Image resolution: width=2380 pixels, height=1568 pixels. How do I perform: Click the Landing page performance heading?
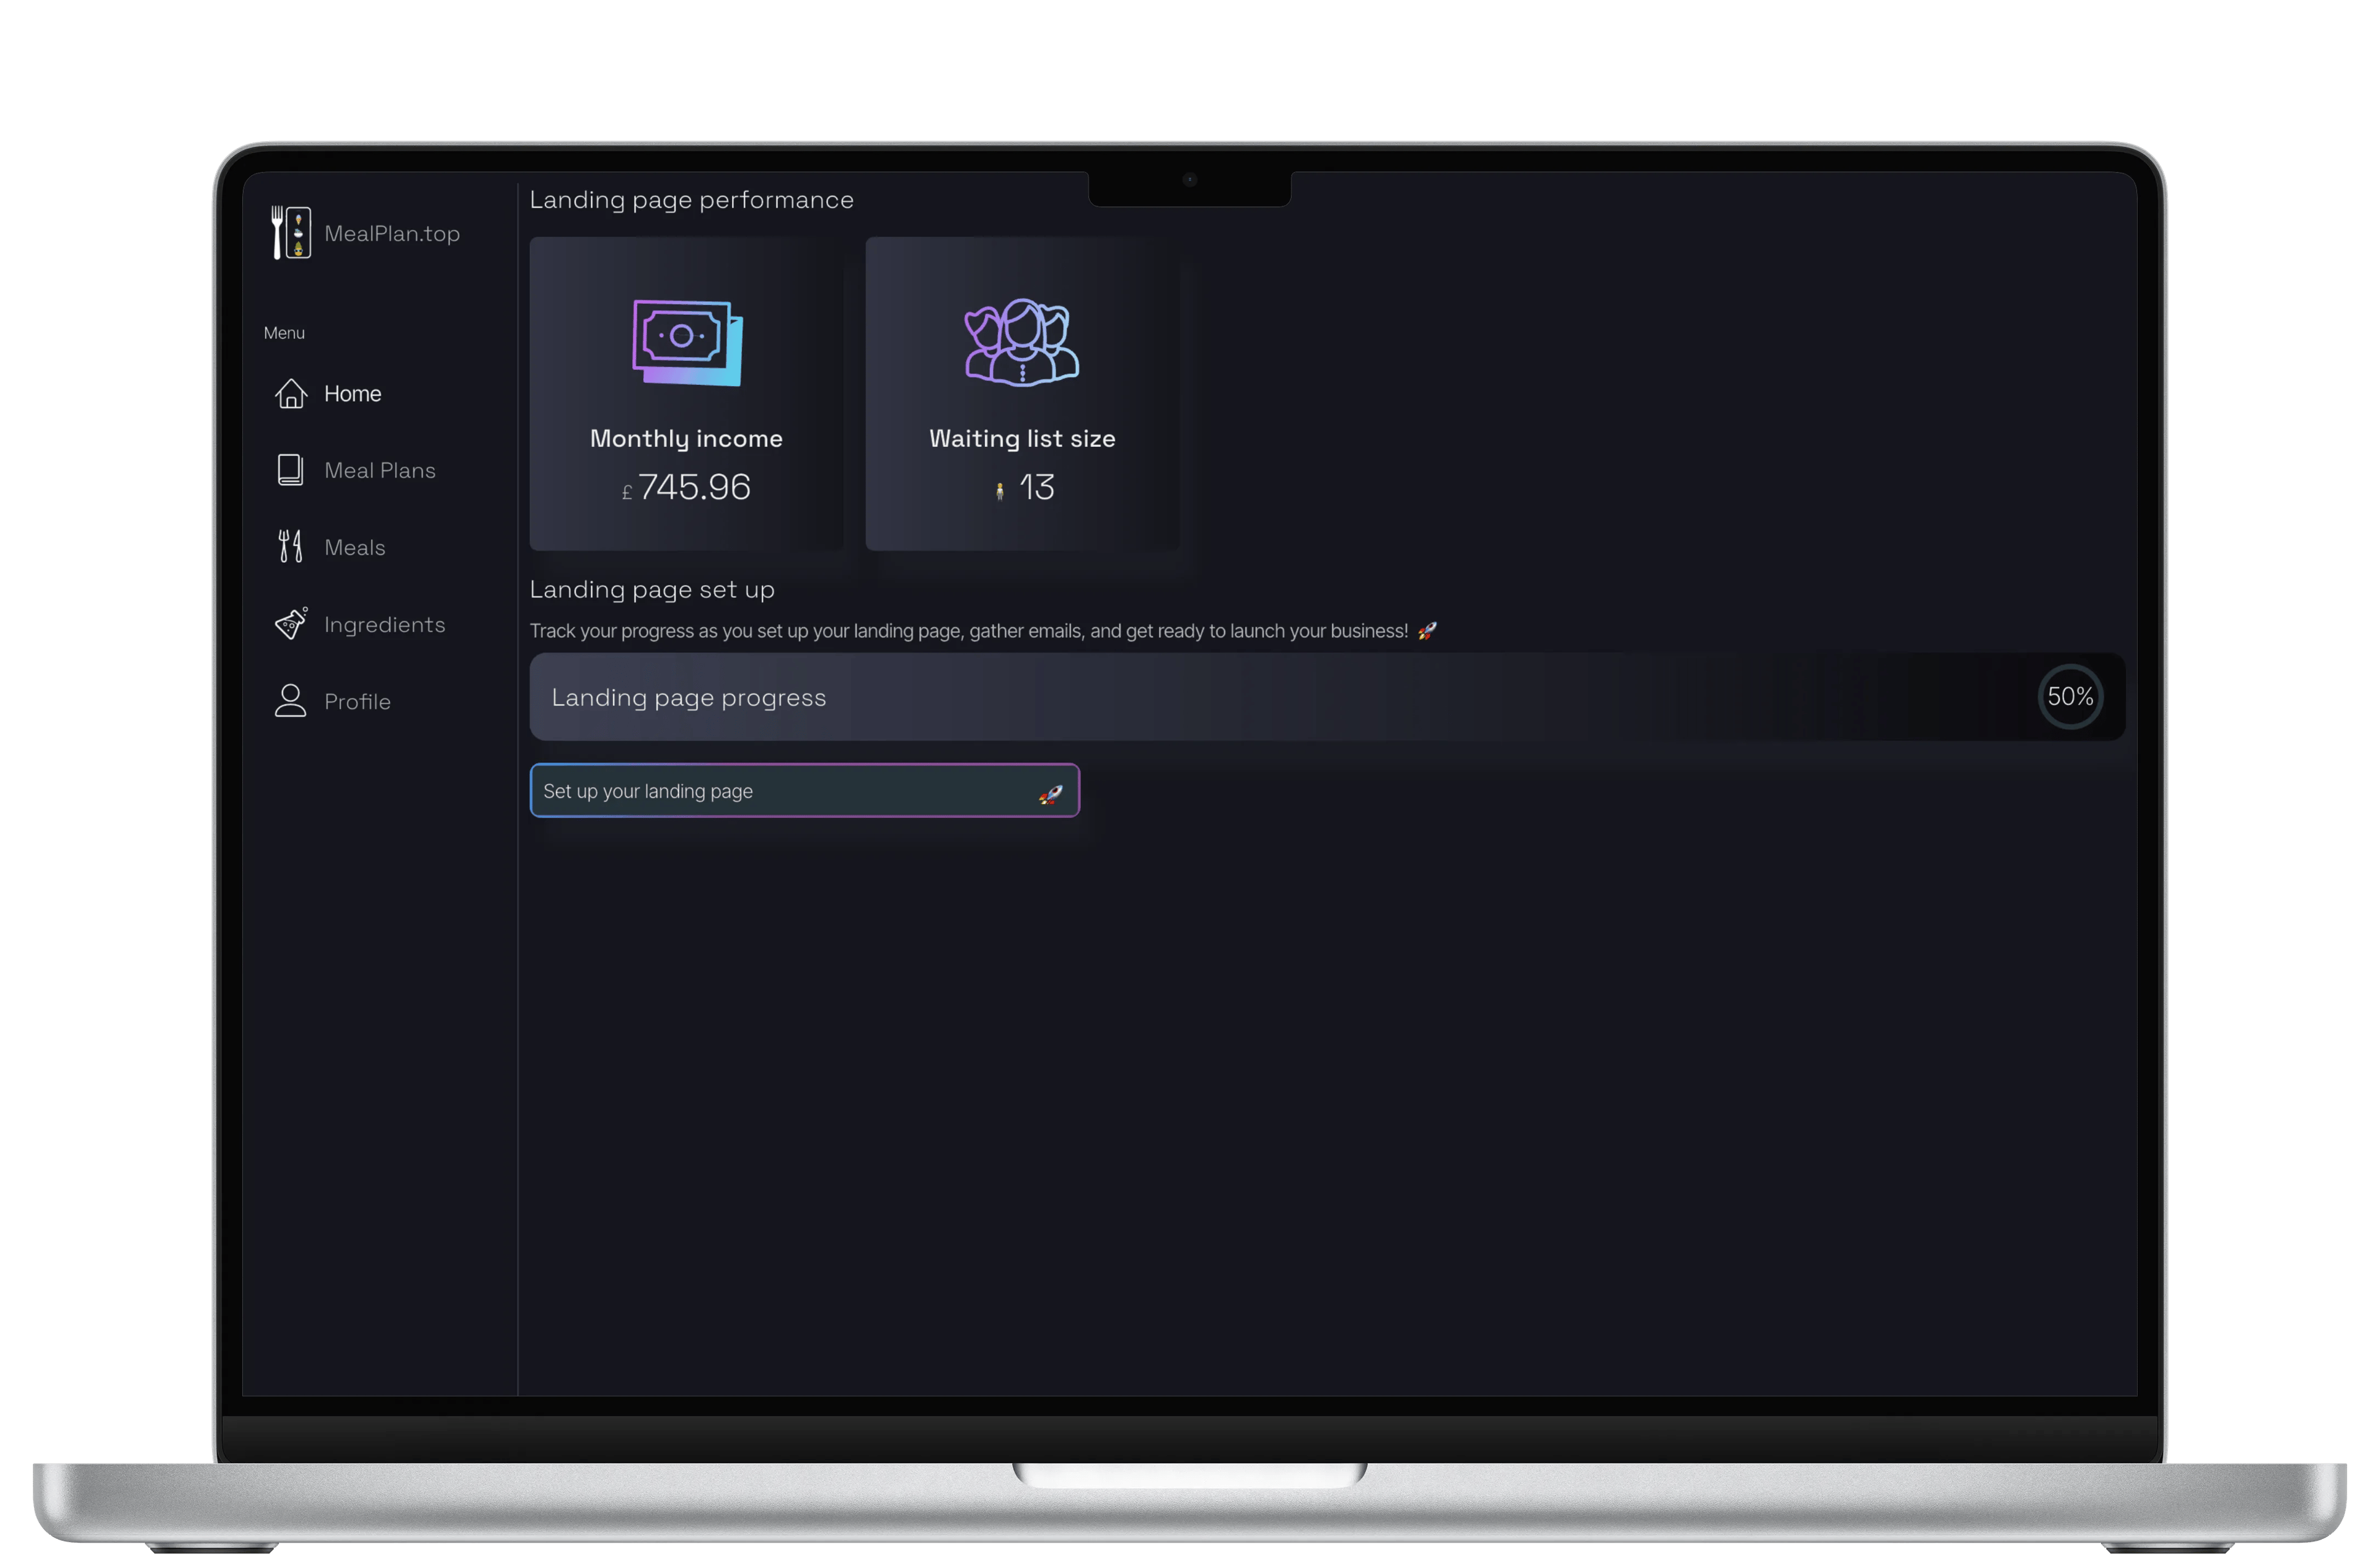click(x=691, y=200)
